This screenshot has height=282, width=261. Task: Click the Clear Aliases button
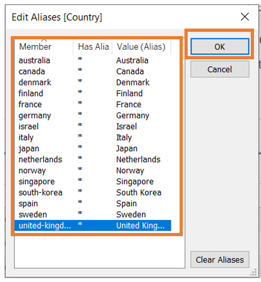[x=220, y=259]
